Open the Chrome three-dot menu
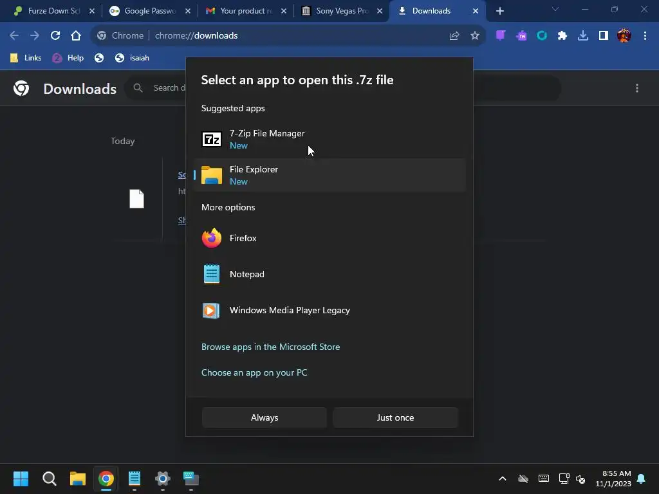The width and height of the screenshot is (659, 494). coord(645,36)
